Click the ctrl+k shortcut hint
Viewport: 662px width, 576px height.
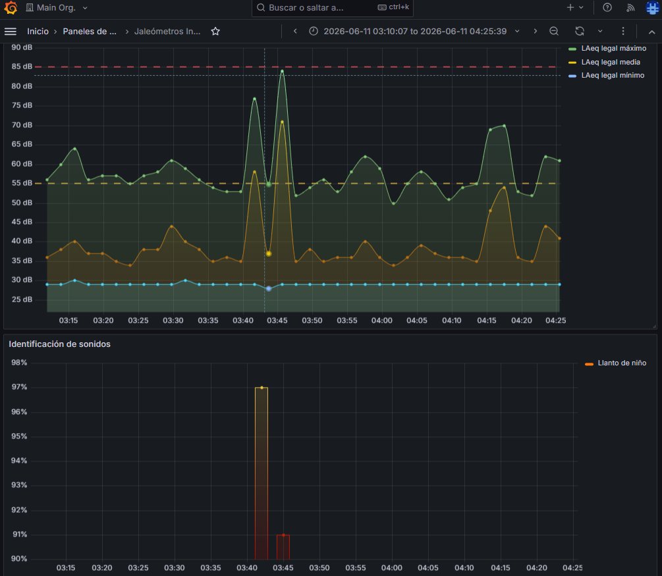393,7
